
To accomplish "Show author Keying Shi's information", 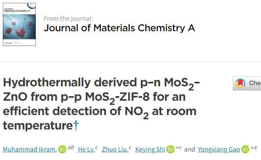I will coord(151,150).
